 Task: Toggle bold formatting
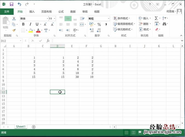(x=23, y=24)
